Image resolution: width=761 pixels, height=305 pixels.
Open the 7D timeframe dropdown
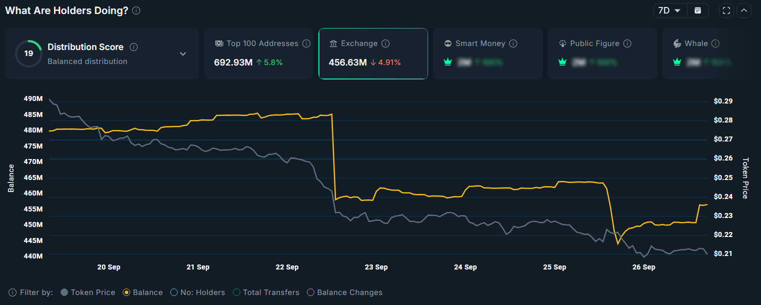[670, 10]
